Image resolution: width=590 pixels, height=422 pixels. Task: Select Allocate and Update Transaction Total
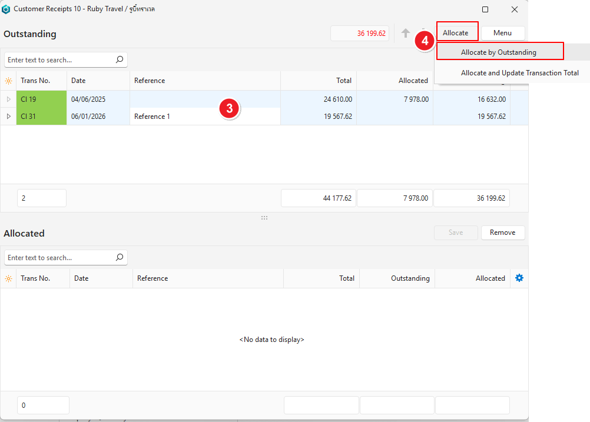pyautogui.click(x=519, y=73)
